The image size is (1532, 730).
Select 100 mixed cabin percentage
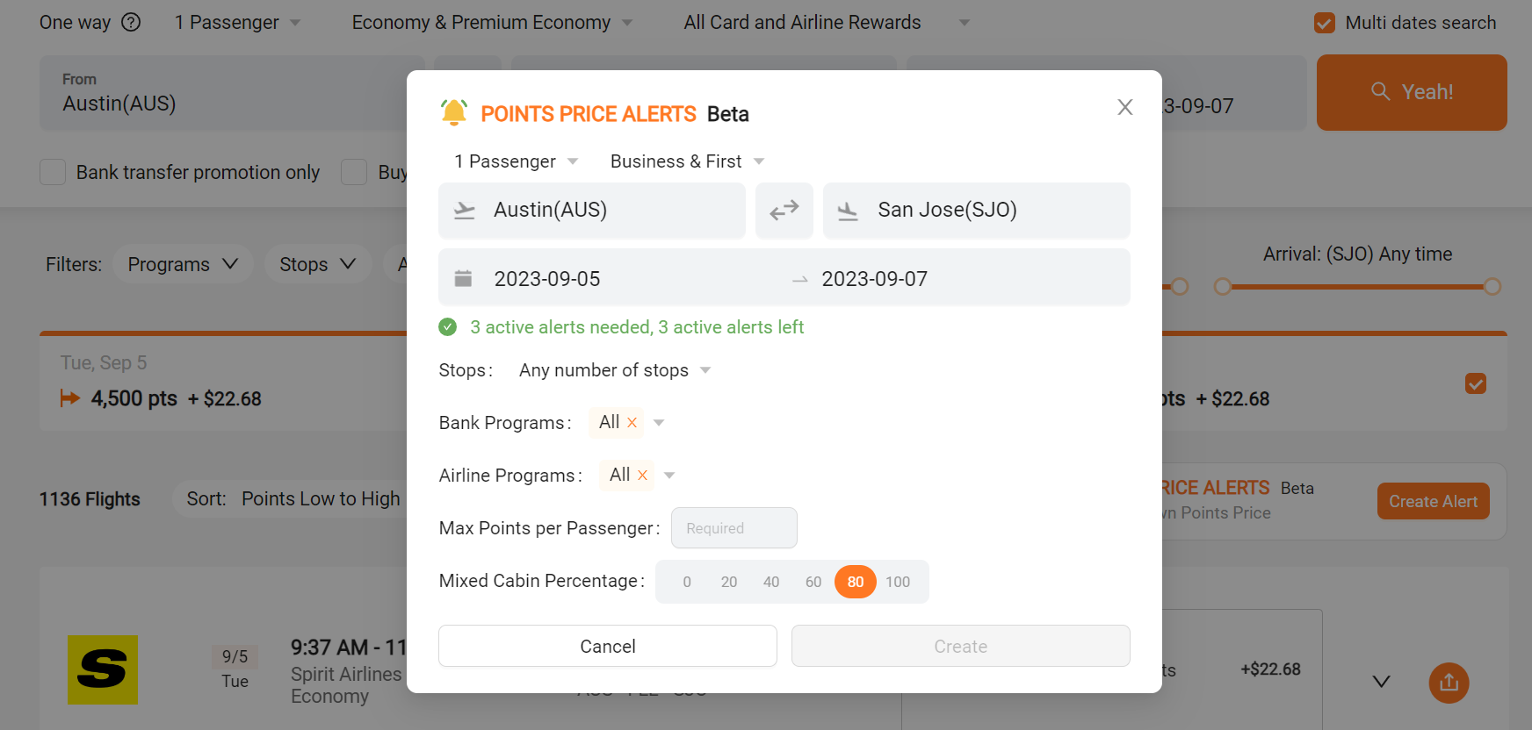(x=897, y=582)
